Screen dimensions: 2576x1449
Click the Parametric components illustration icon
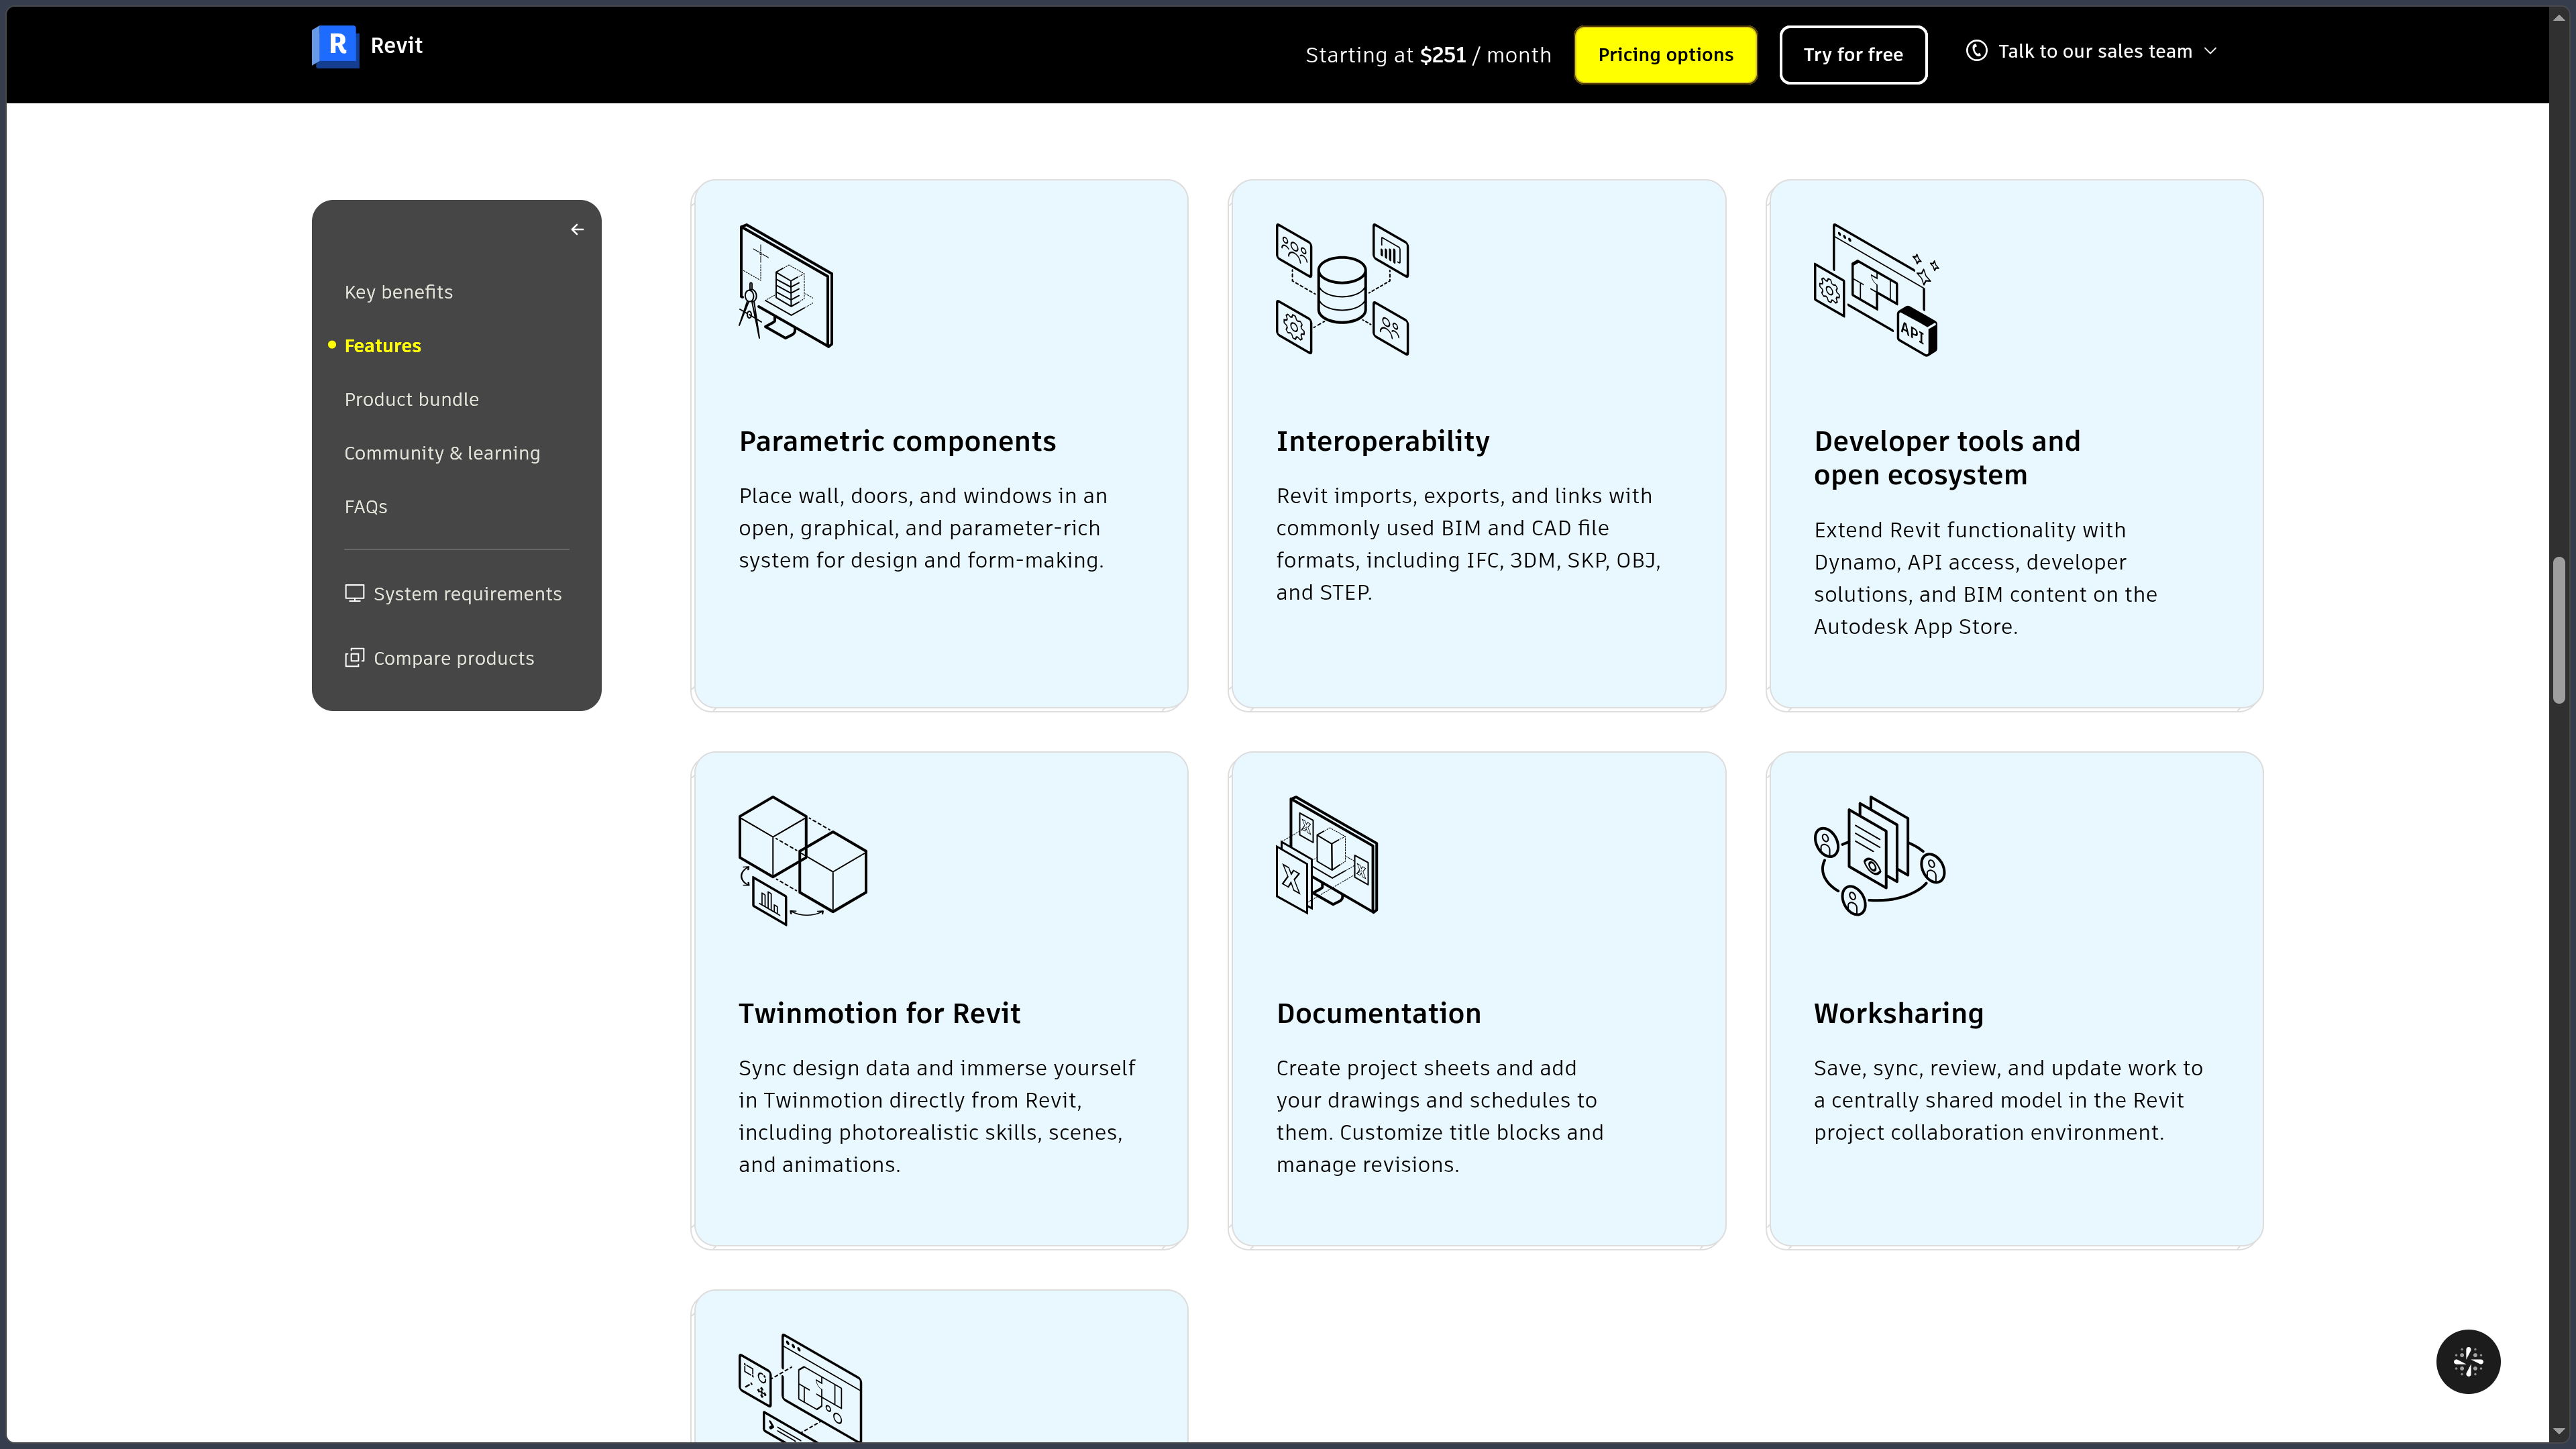tap(786, 286)
